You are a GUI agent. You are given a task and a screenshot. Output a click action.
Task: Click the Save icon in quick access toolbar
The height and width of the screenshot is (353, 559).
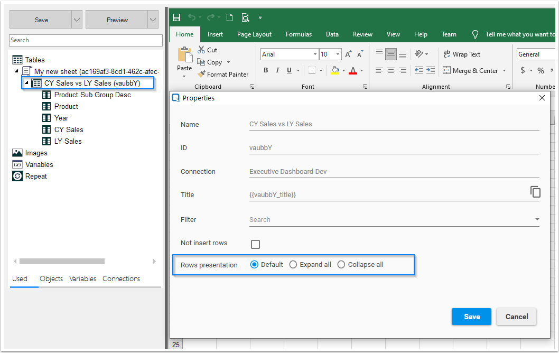click(x=176, y=17)
